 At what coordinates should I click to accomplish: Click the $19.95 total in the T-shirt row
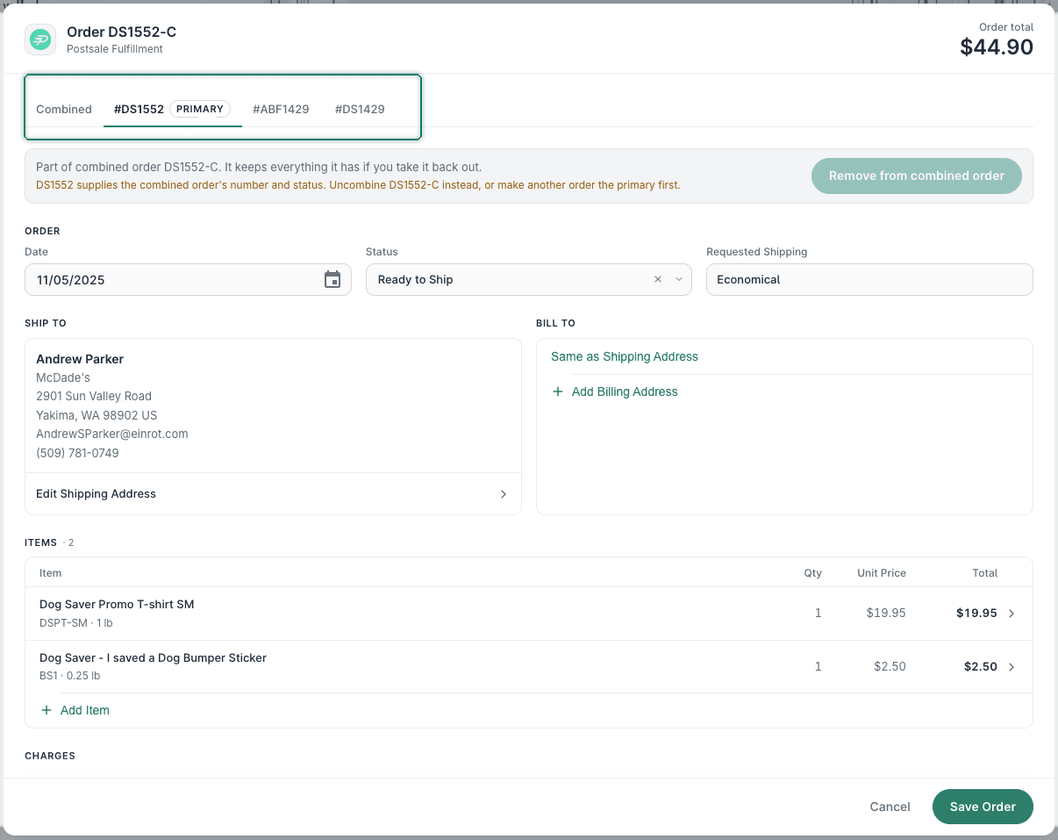[976, 614]
